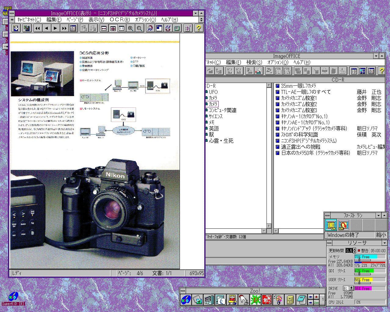This screenshot has height=312, width=390.
Task: Jump to last page with fast-forward arrows
Action: click(64, 28)
